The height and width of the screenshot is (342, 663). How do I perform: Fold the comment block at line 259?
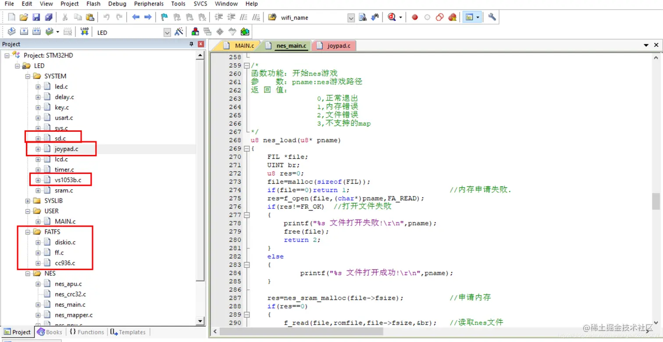(246, 65)
